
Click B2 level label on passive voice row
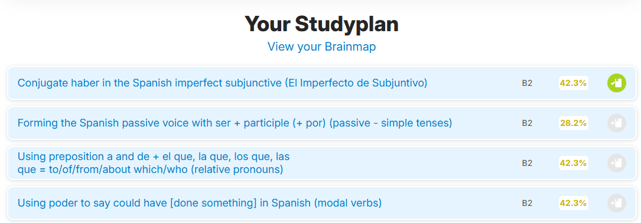point(528,124)
